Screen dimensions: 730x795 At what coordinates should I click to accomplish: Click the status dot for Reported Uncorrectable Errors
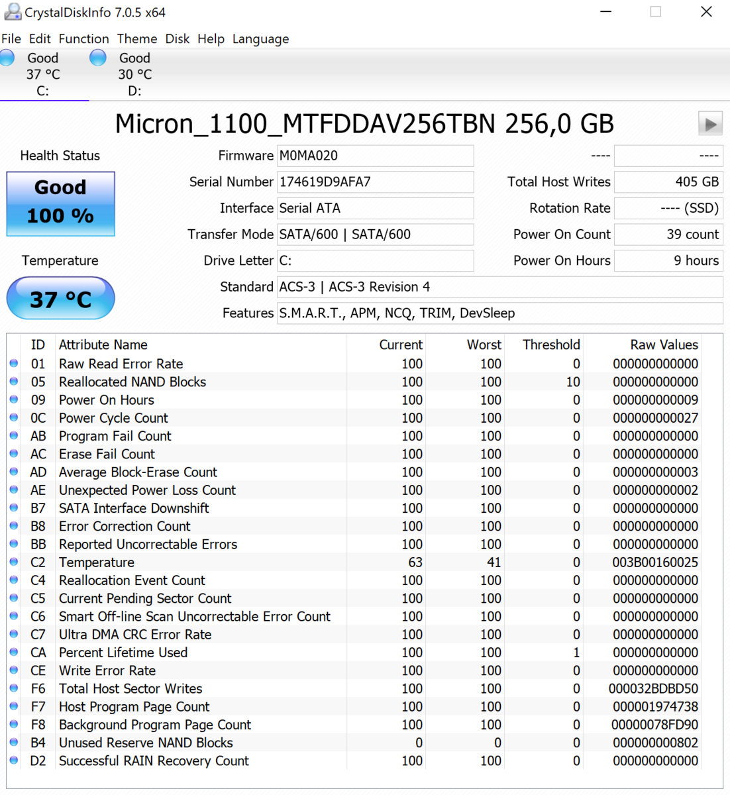click(14, 544)
